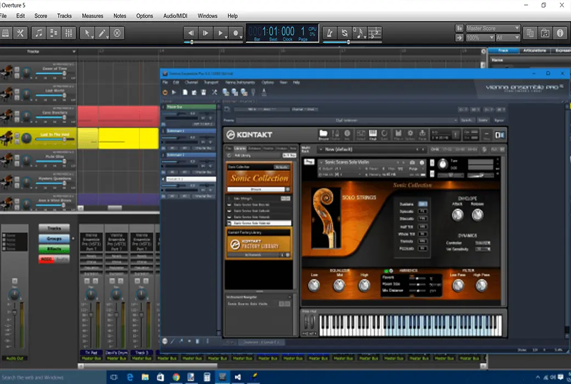Screen dimensions: 571x384
Task: Open the mixer sliders icon in toolbar
Action: point(69,33)
